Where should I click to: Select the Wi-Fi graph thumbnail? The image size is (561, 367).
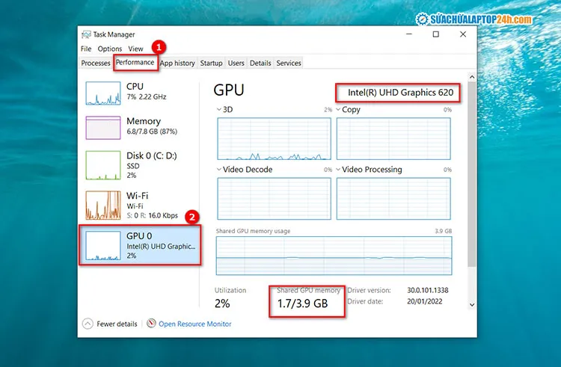click(x=103, y=205)
